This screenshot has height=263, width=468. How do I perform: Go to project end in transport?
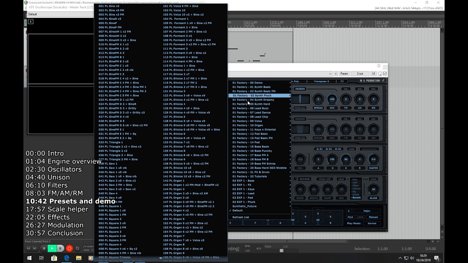pos(35,248)
